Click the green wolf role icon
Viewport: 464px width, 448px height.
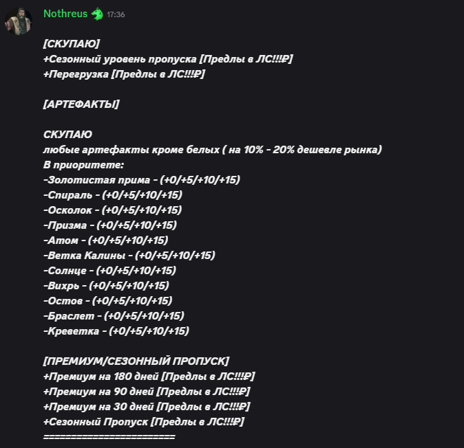[97, 14]
